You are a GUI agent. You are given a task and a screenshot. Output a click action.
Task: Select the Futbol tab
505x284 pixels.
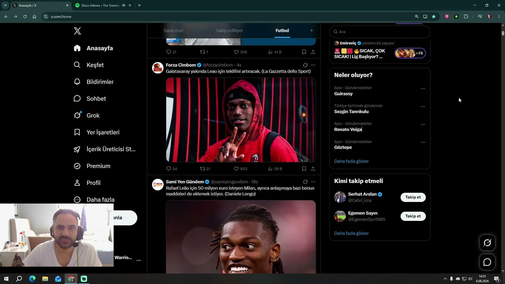(x=282, y=30)
